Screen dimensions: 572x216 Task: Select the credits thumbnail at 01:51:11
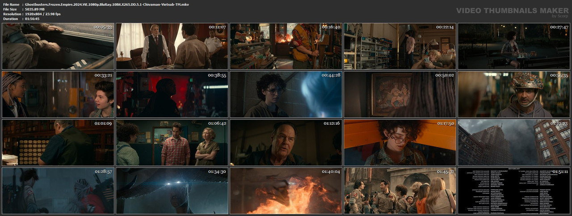pyautogui.click(x=514, y=191)
